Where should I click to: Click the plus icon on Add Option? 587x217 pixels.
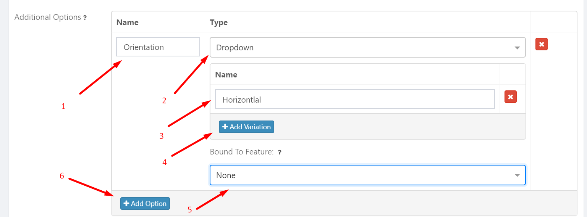pos(126,204)
